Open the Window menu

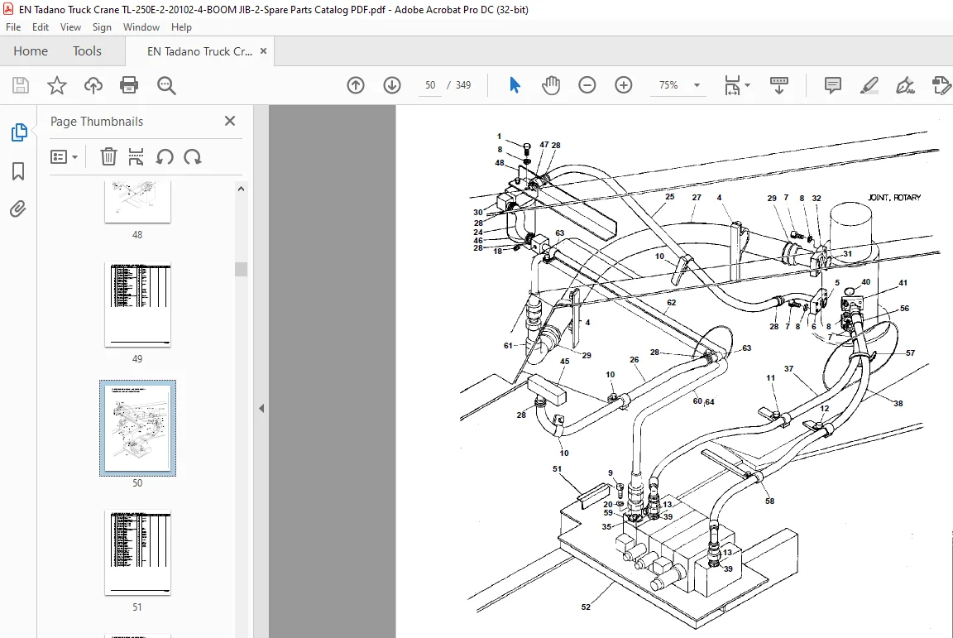pyautogui.click(x=141, y=27)
